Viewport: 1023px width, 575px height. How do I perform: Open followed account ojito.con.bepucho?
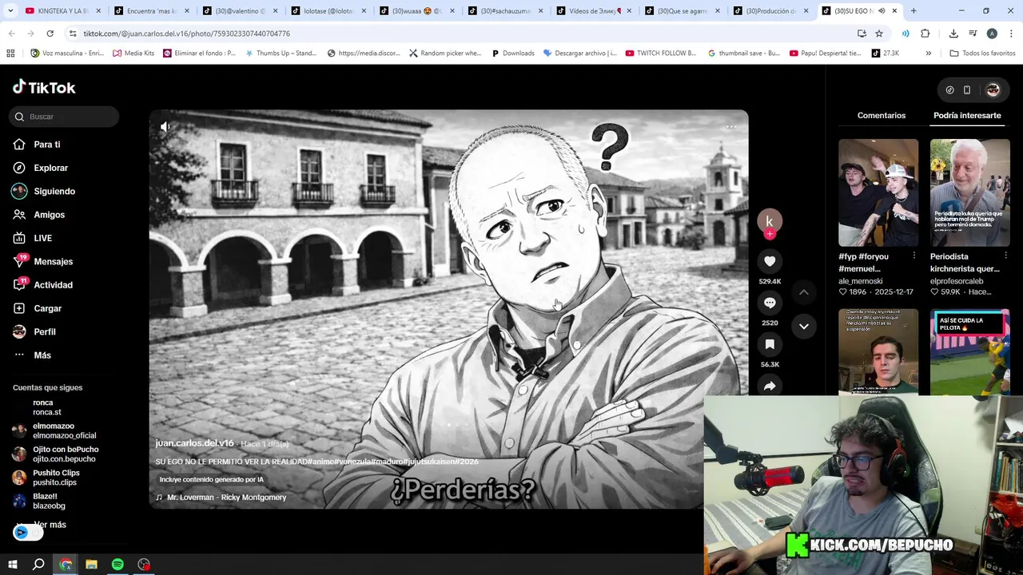(64, 454)
